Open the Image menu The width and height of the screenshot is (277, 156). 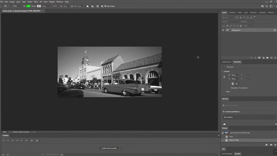coord(12,2)
